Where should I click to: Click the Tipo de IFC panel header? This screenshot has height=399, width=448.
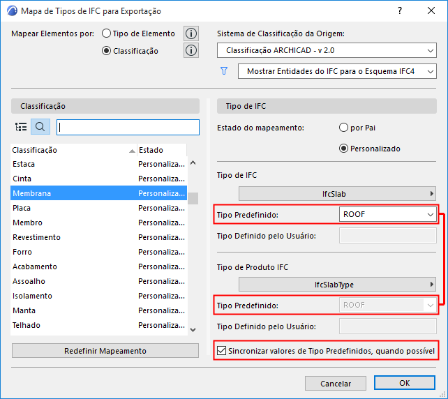[x=327, y=106]
